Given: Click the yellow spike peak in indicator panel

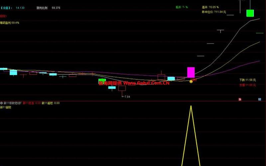Looking at the screenshot, I should (x=191, y=106).
